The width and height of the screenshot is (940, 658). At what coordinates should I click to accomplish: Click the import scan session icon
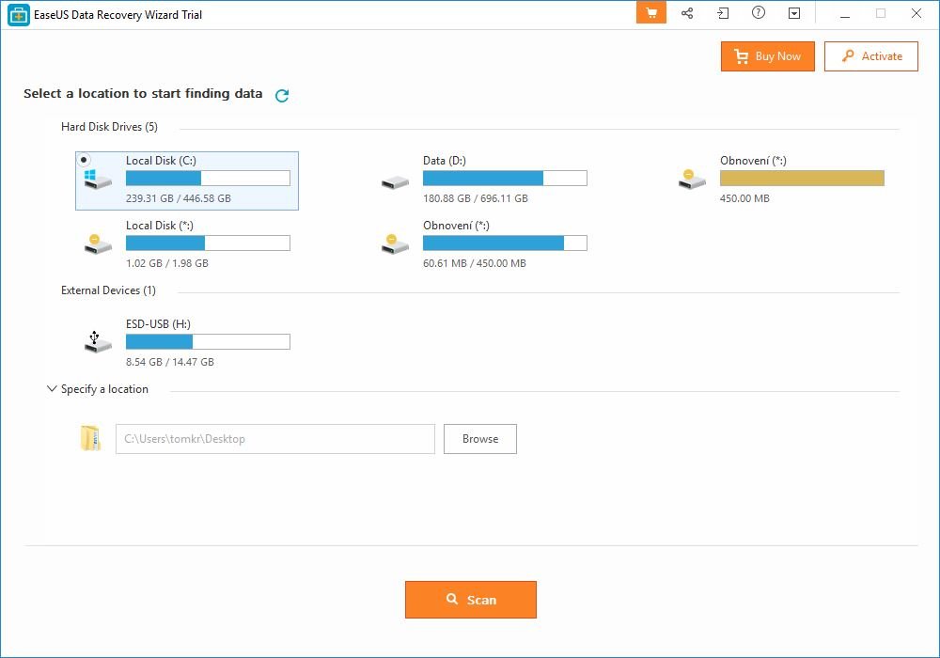(x=723, y=13)
